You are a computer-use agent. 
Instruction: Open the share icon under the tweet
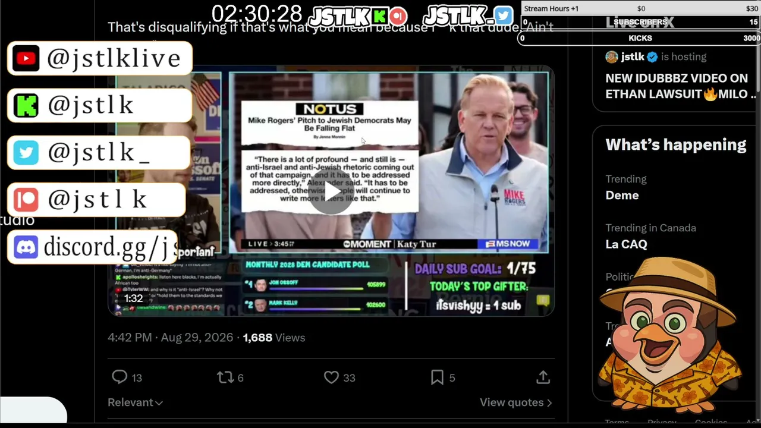coord(543,377)
